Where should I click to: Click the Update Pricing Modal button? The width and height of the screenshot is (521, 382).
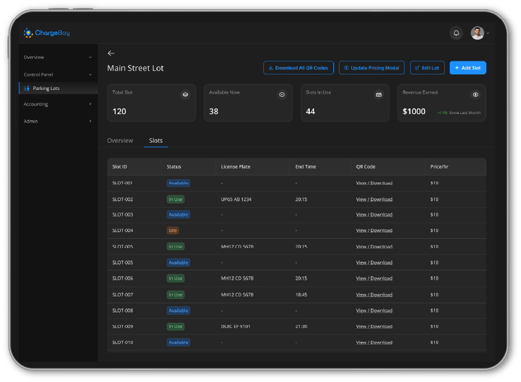(x=372, y=68)
